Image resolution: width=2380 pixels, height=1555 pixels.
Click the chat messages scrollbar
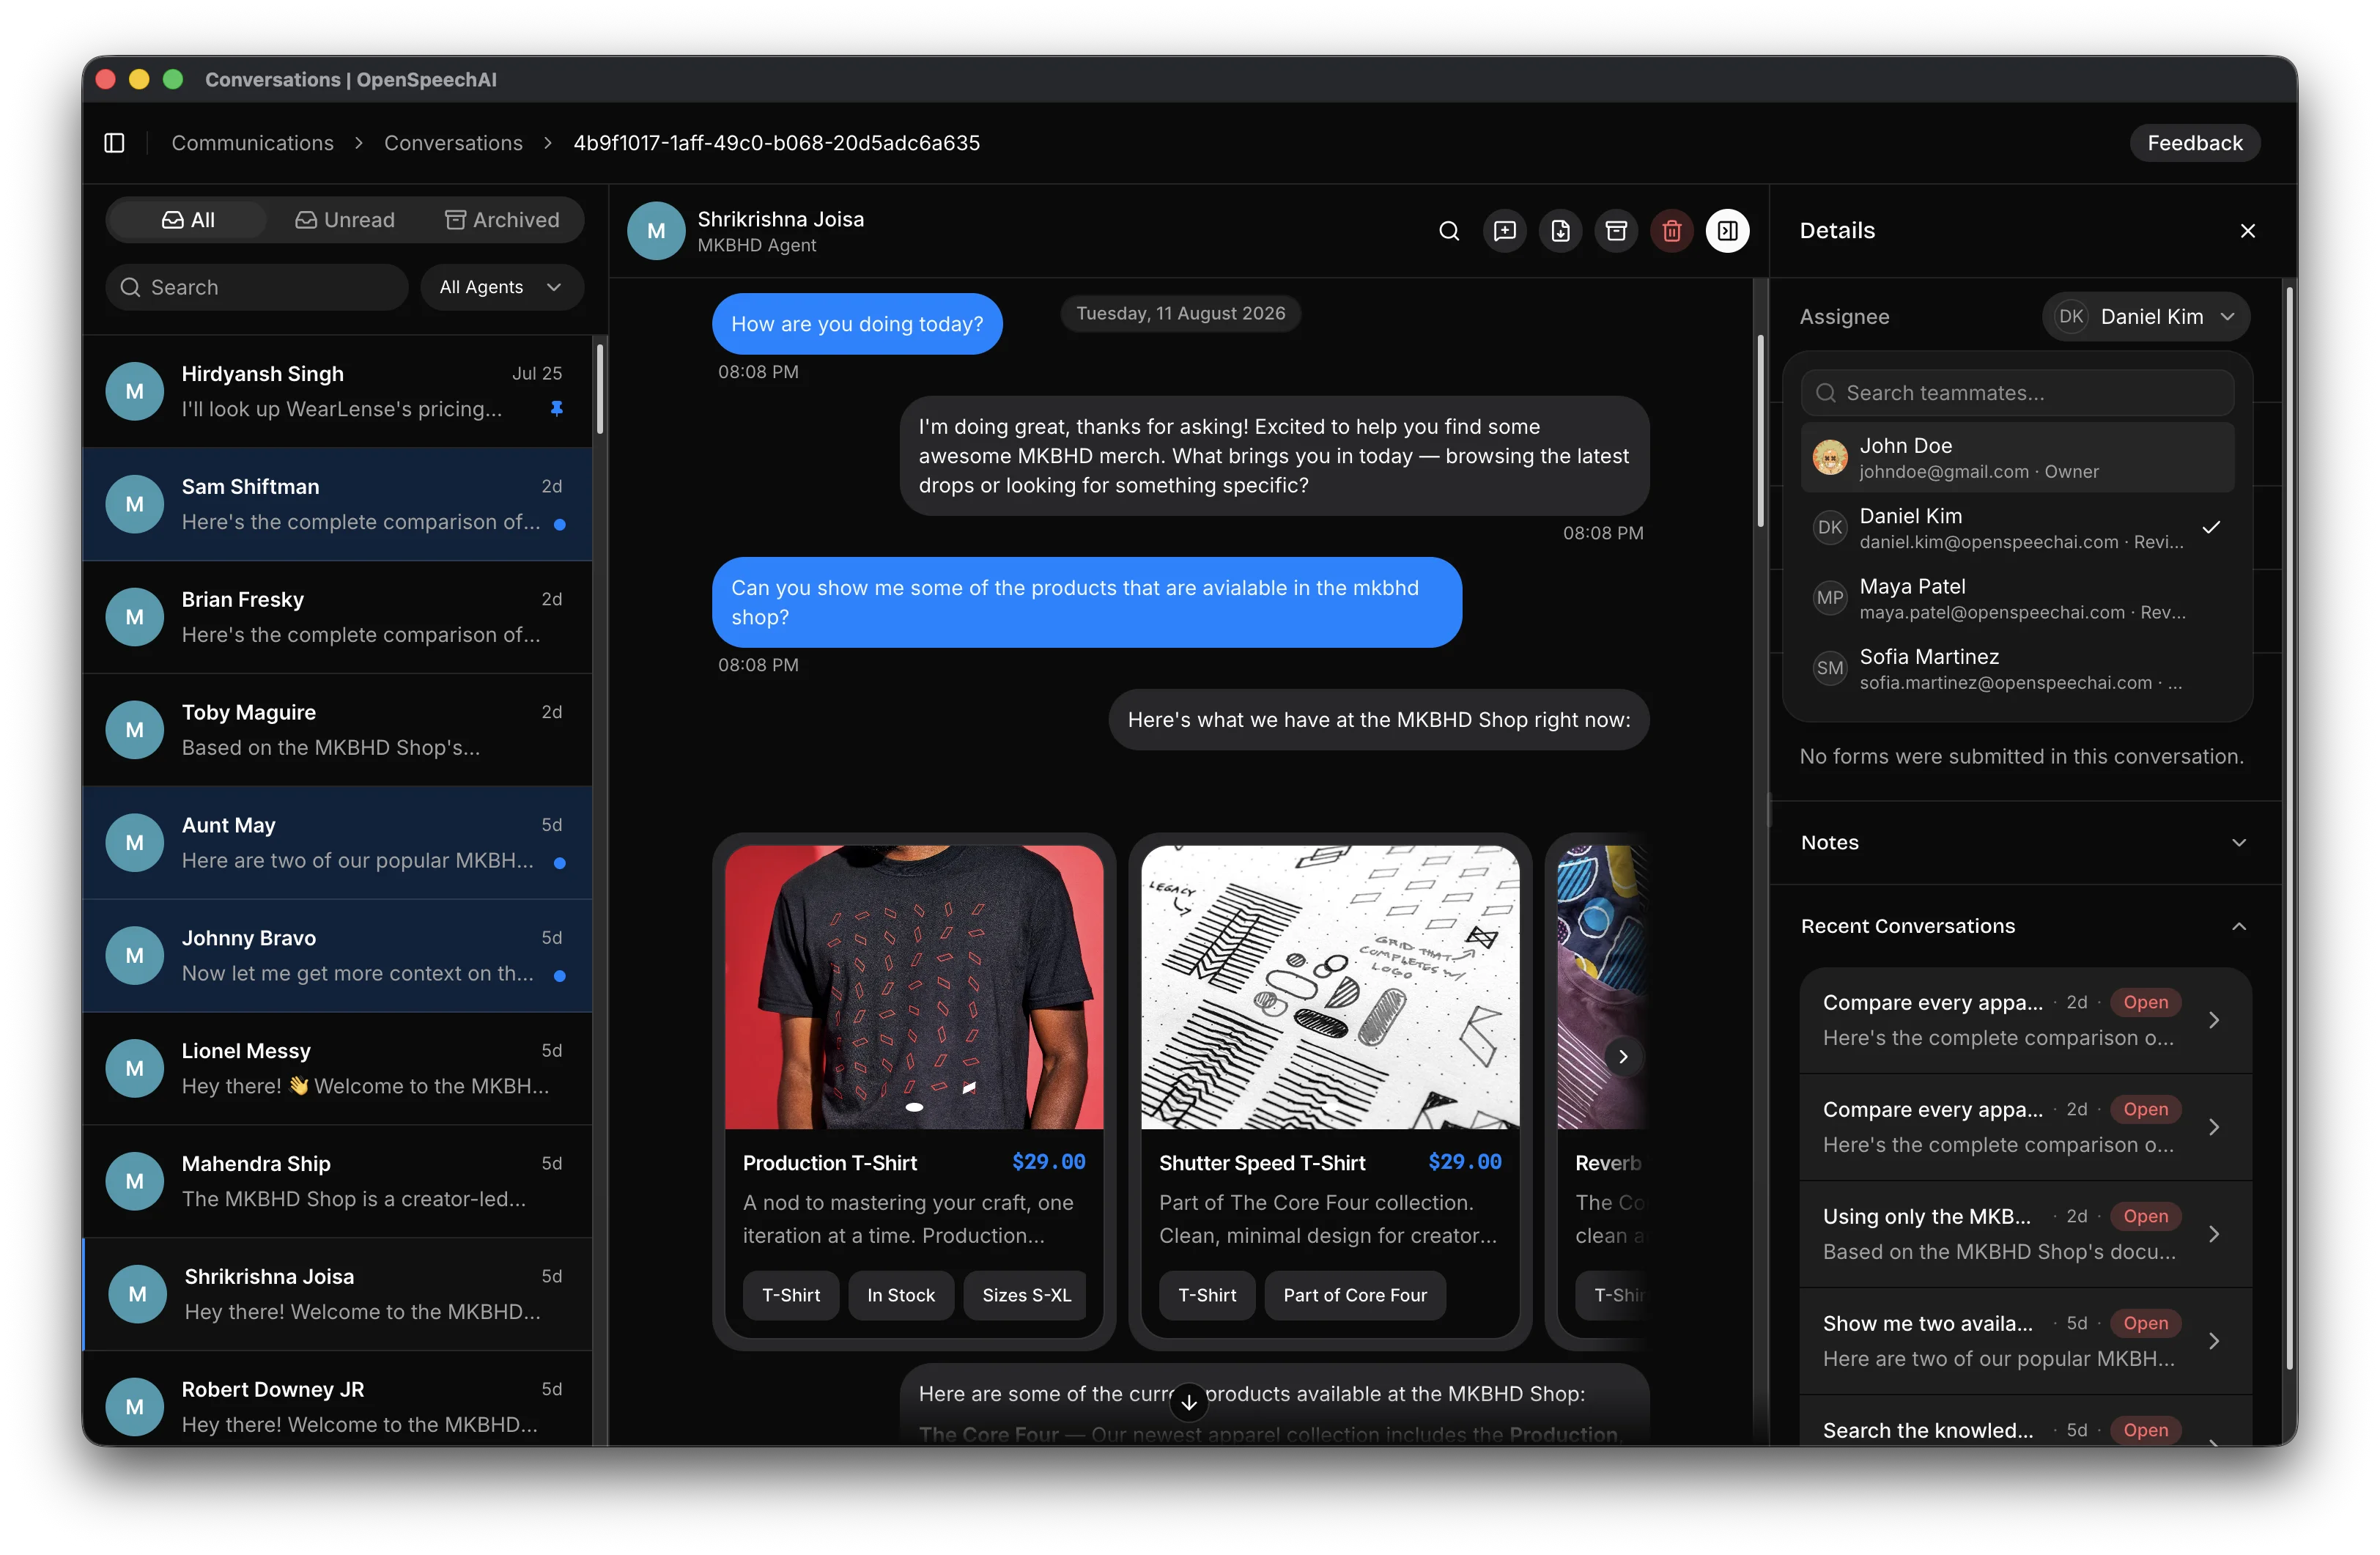pyautogui.click(x=1760, y=430)
